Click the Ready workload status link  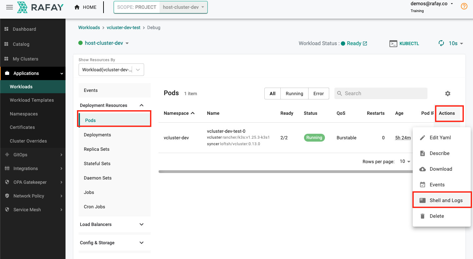click(354, 43)
